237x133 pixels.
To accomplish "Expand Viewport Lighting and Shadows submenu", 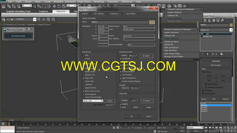I will [x=181, y=29].
